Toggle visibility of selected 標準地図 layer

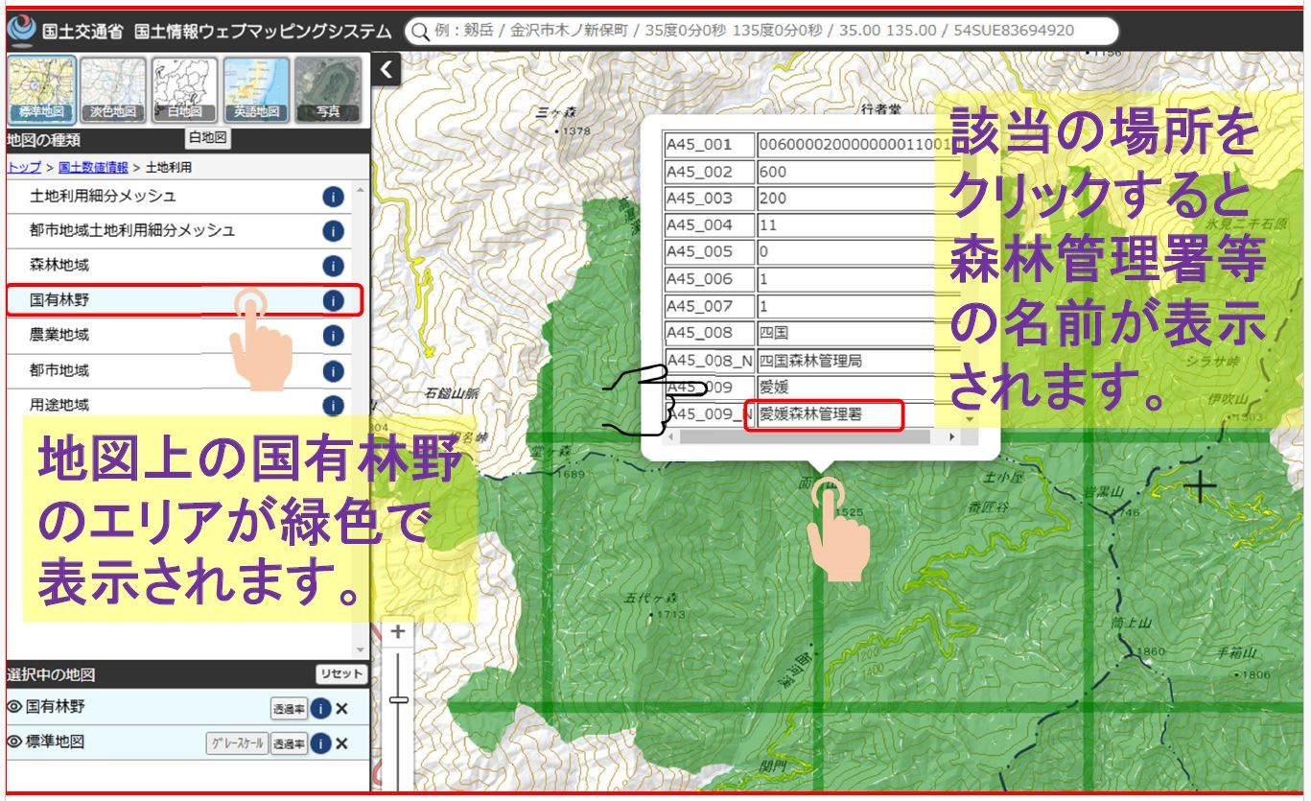pos(13,742)
